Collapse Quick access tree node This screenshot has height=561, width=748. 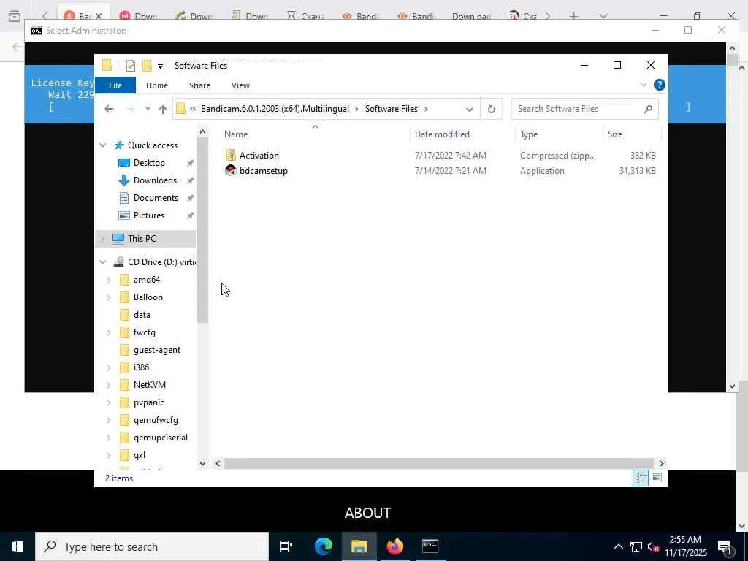[x=102, y=145]
